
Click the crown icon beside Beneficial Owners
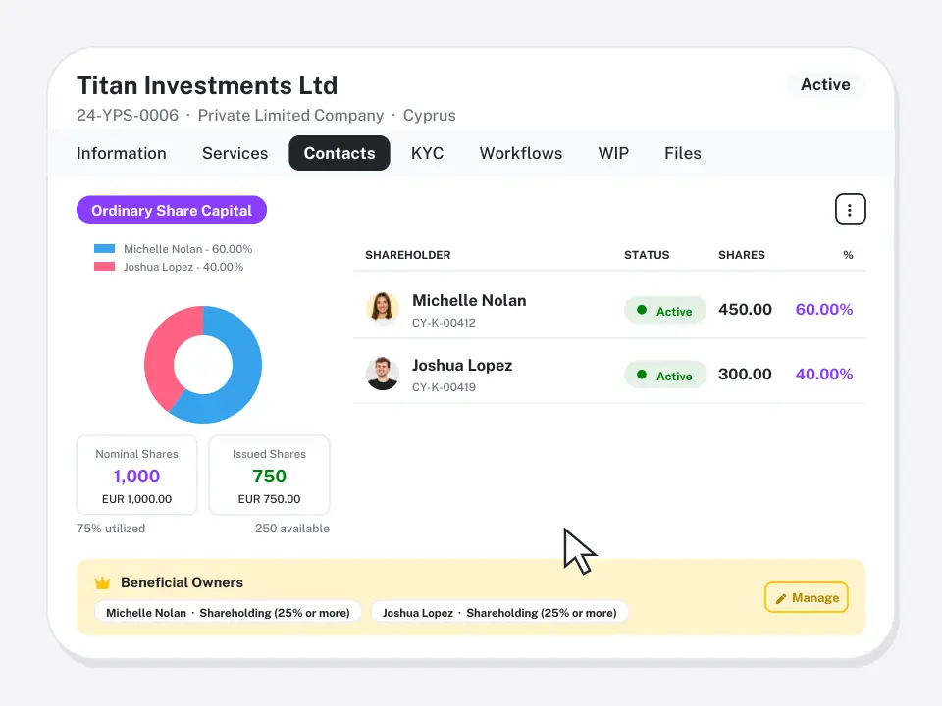point(103,582)
